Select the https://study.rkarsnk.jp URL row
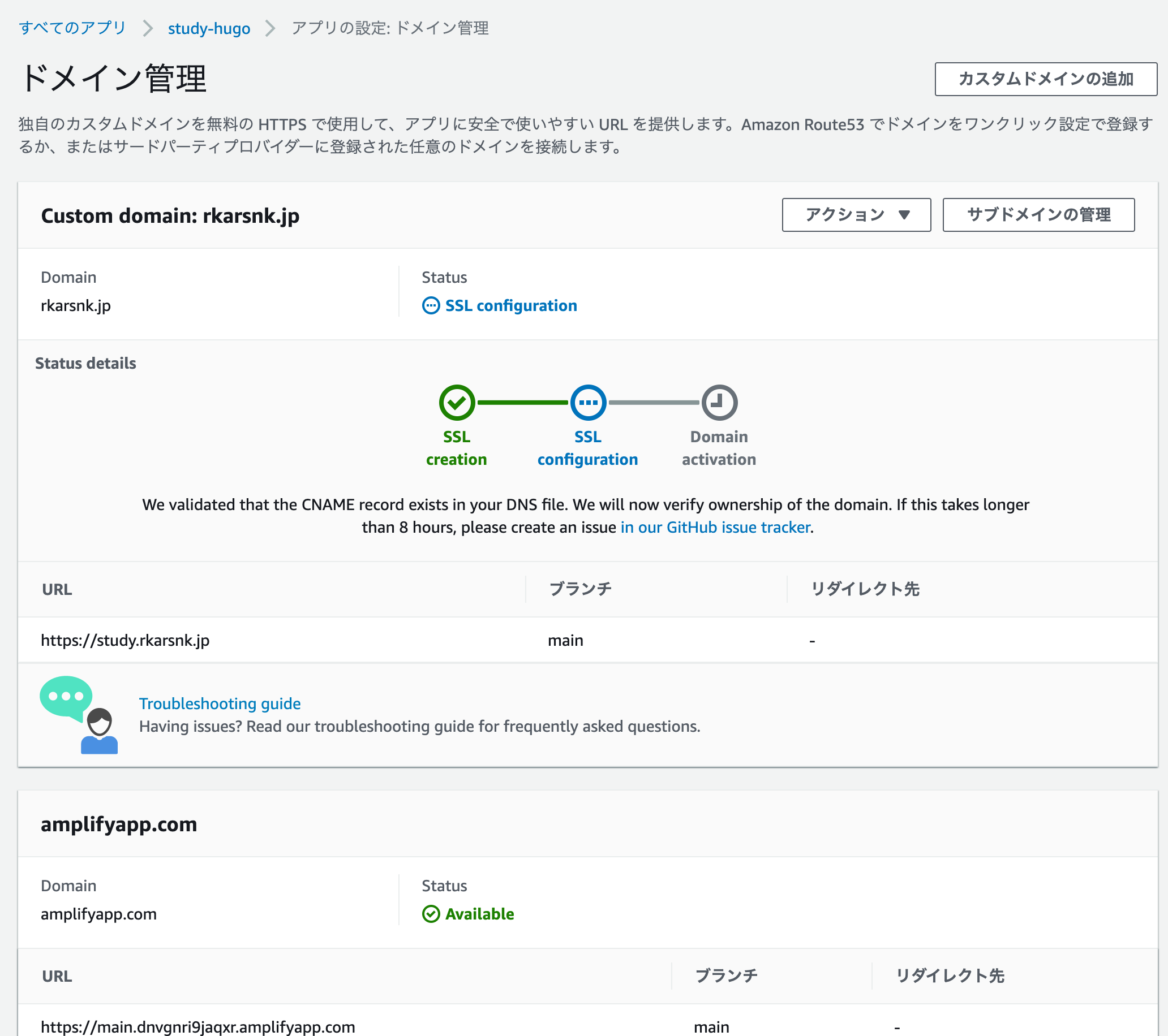Image resolution: width=1168 pixels, height=1036 pixels. click(x=587, y=640)
